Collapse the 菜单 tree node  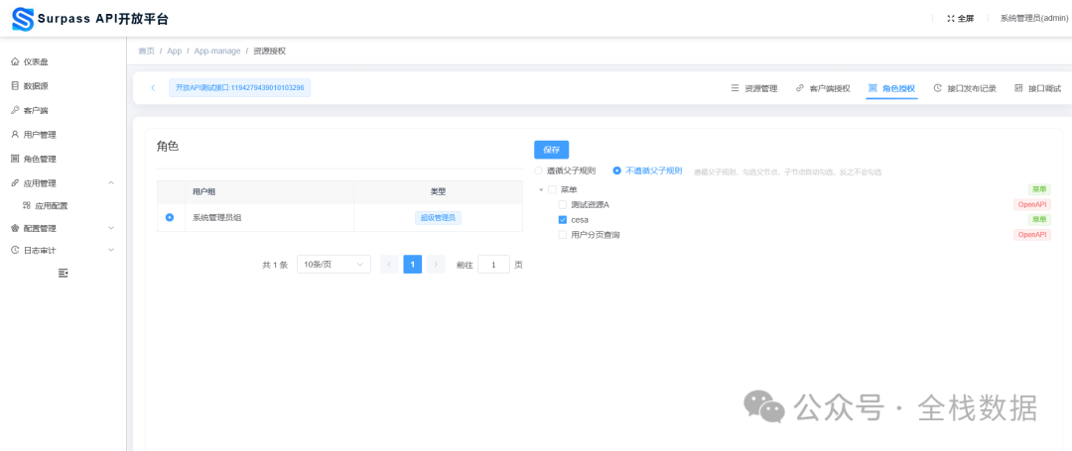(541, 189)
